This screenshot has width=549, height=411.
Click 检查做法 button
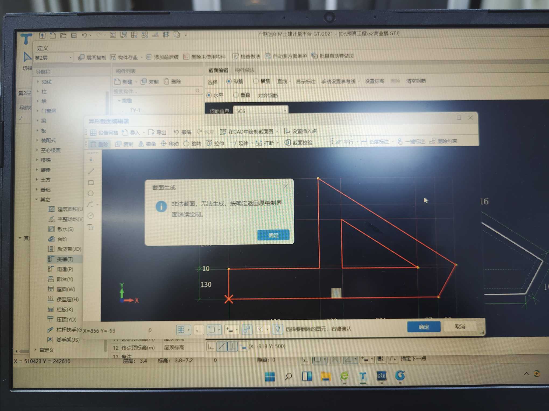coord(247,56)
